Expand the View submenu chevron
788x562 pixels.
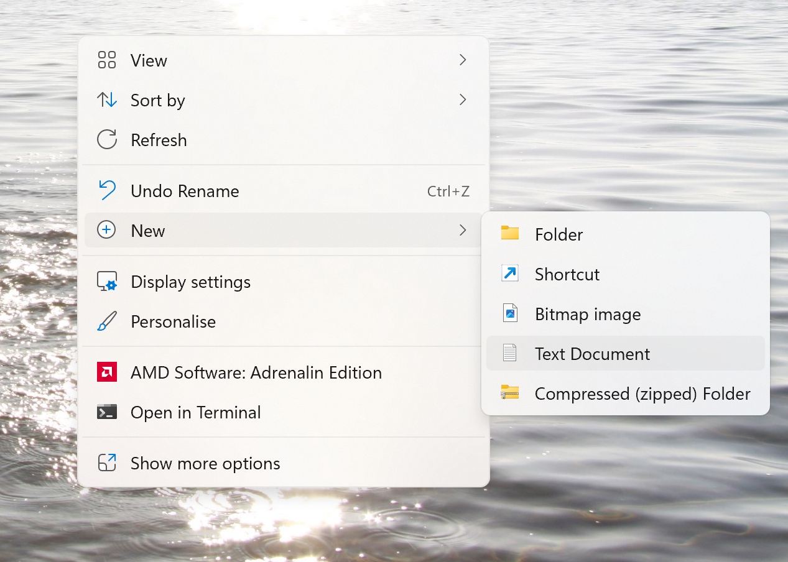click(463, 60)
